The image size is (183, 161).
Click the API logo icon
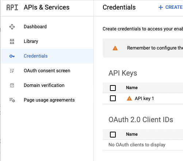coord(12,7)
